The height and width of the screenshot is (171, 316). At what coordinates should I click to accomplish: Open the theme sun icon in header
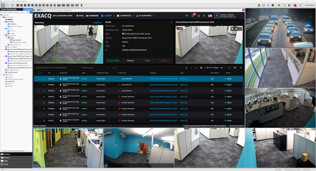pyautogui.click(x=204, y=16)
